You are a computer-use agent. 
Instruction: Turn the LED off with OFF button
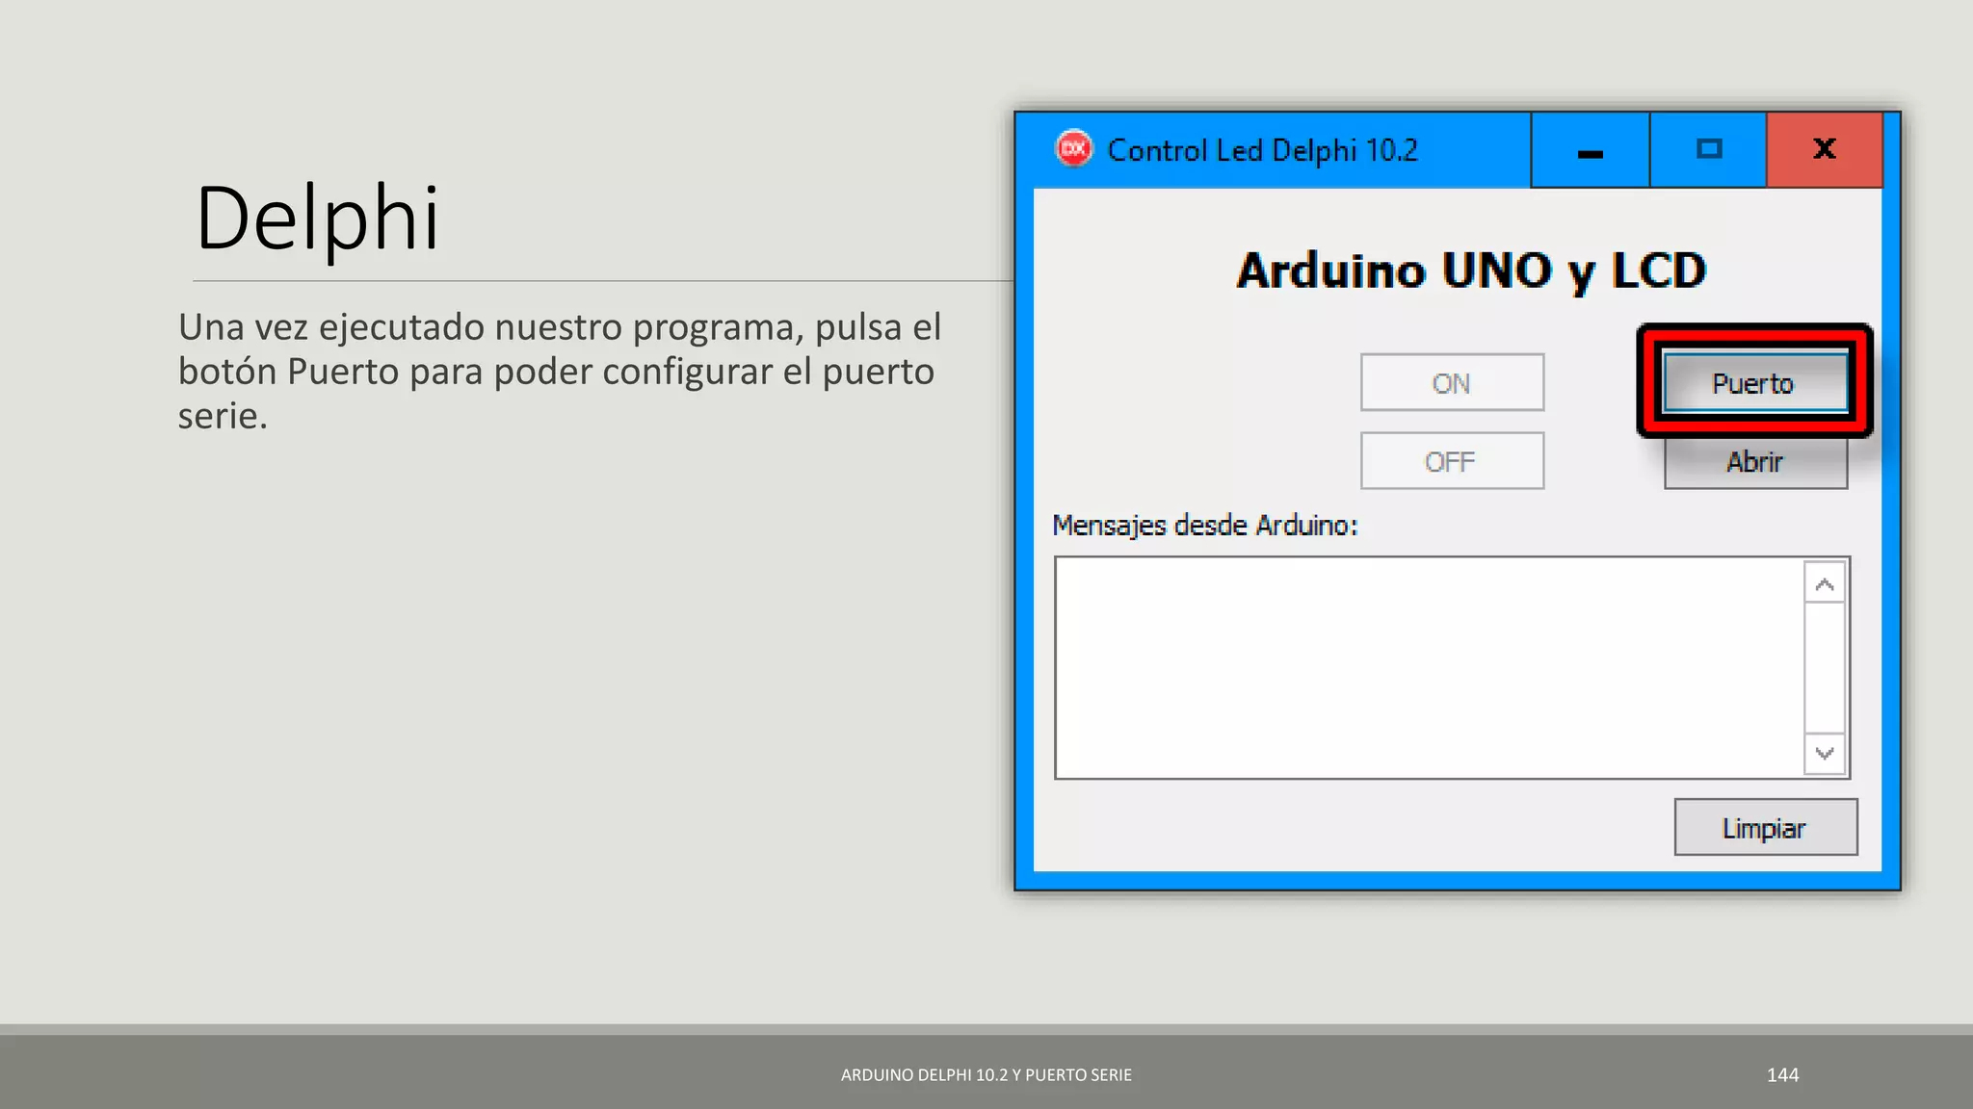pyautogui.click(x=1452, y=462)
